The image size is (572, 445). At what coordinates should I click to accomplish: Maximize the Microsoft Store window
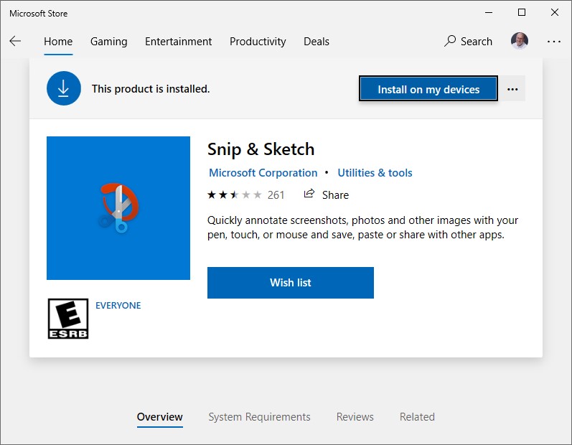(x=522, y=12)
